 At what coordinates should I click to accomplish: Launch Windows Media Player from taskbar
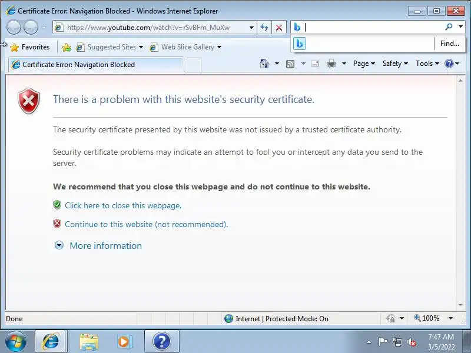coord(124,342)
